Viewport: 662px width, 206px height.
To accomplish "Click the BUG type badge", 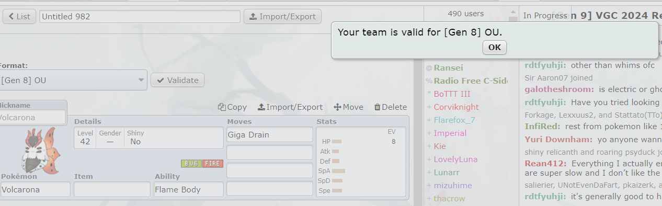I will (x=191, y=164).
